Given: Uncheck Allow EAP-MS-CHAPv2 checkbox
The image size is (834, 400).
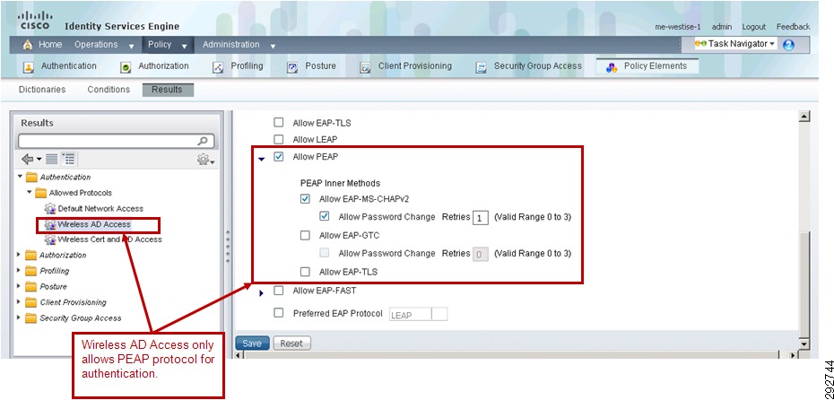Looking at the screenshot, I should coord(305,199).
